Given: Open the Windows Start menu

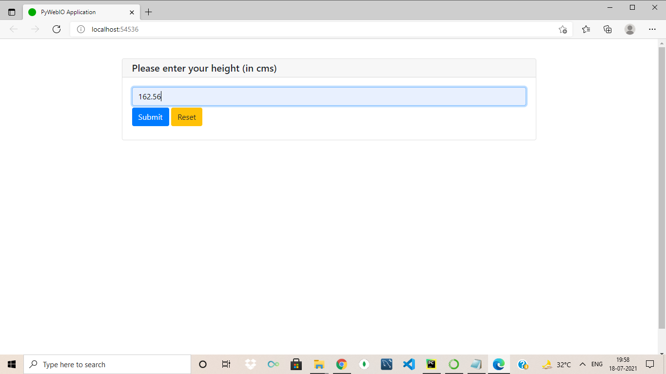Looking at the screenshot, I should [x=12, y=364].
